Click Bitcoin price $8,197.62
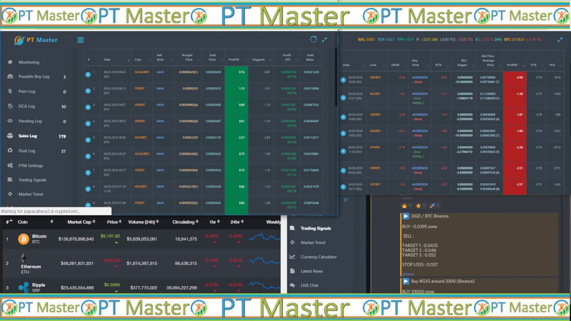 click(x=110, y=236)
